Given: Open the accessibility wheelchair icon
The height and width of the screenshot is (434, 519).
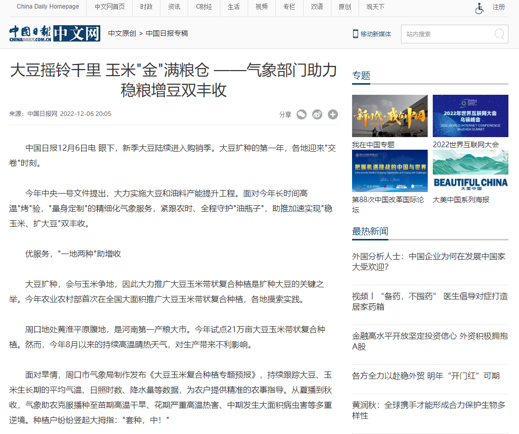Looking at the screenshot, I should [x=479, y=8].
